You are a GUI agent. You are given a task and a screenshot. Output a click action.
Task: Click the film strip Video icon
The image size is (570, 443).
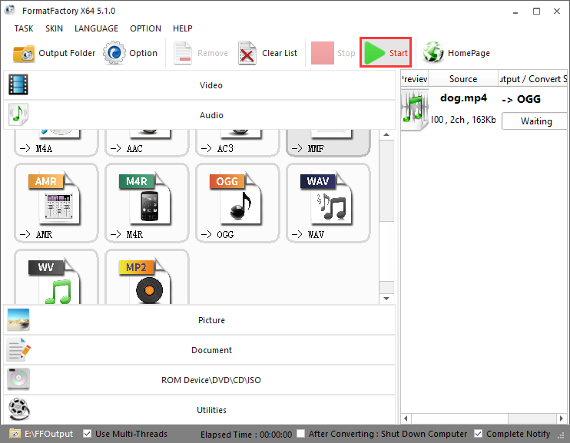click(18, 84)
